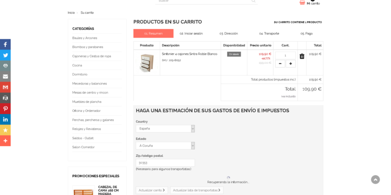Viewport: 391px width, 195px height.
Task: Click the star favorites sidebar icon
Action: point(5,130)
